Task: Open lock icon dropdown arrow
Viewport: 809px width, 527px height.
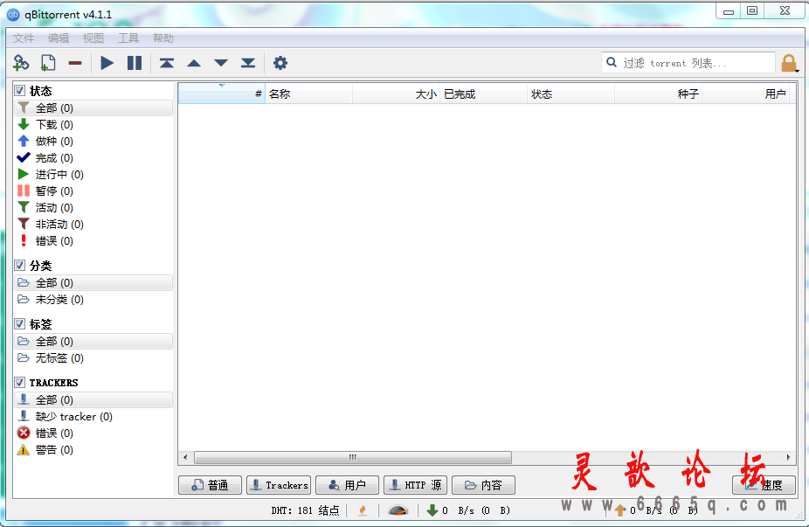Action: point(798,72)
